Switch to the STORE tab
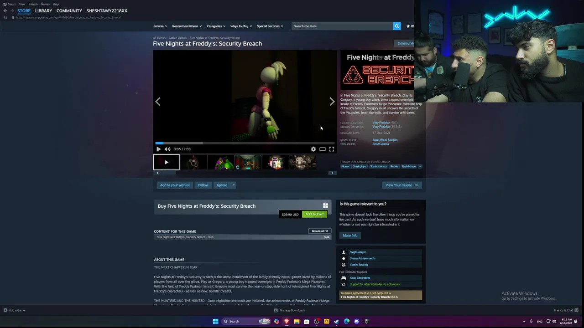Viewport: 584px width, 328px height. 24,10
